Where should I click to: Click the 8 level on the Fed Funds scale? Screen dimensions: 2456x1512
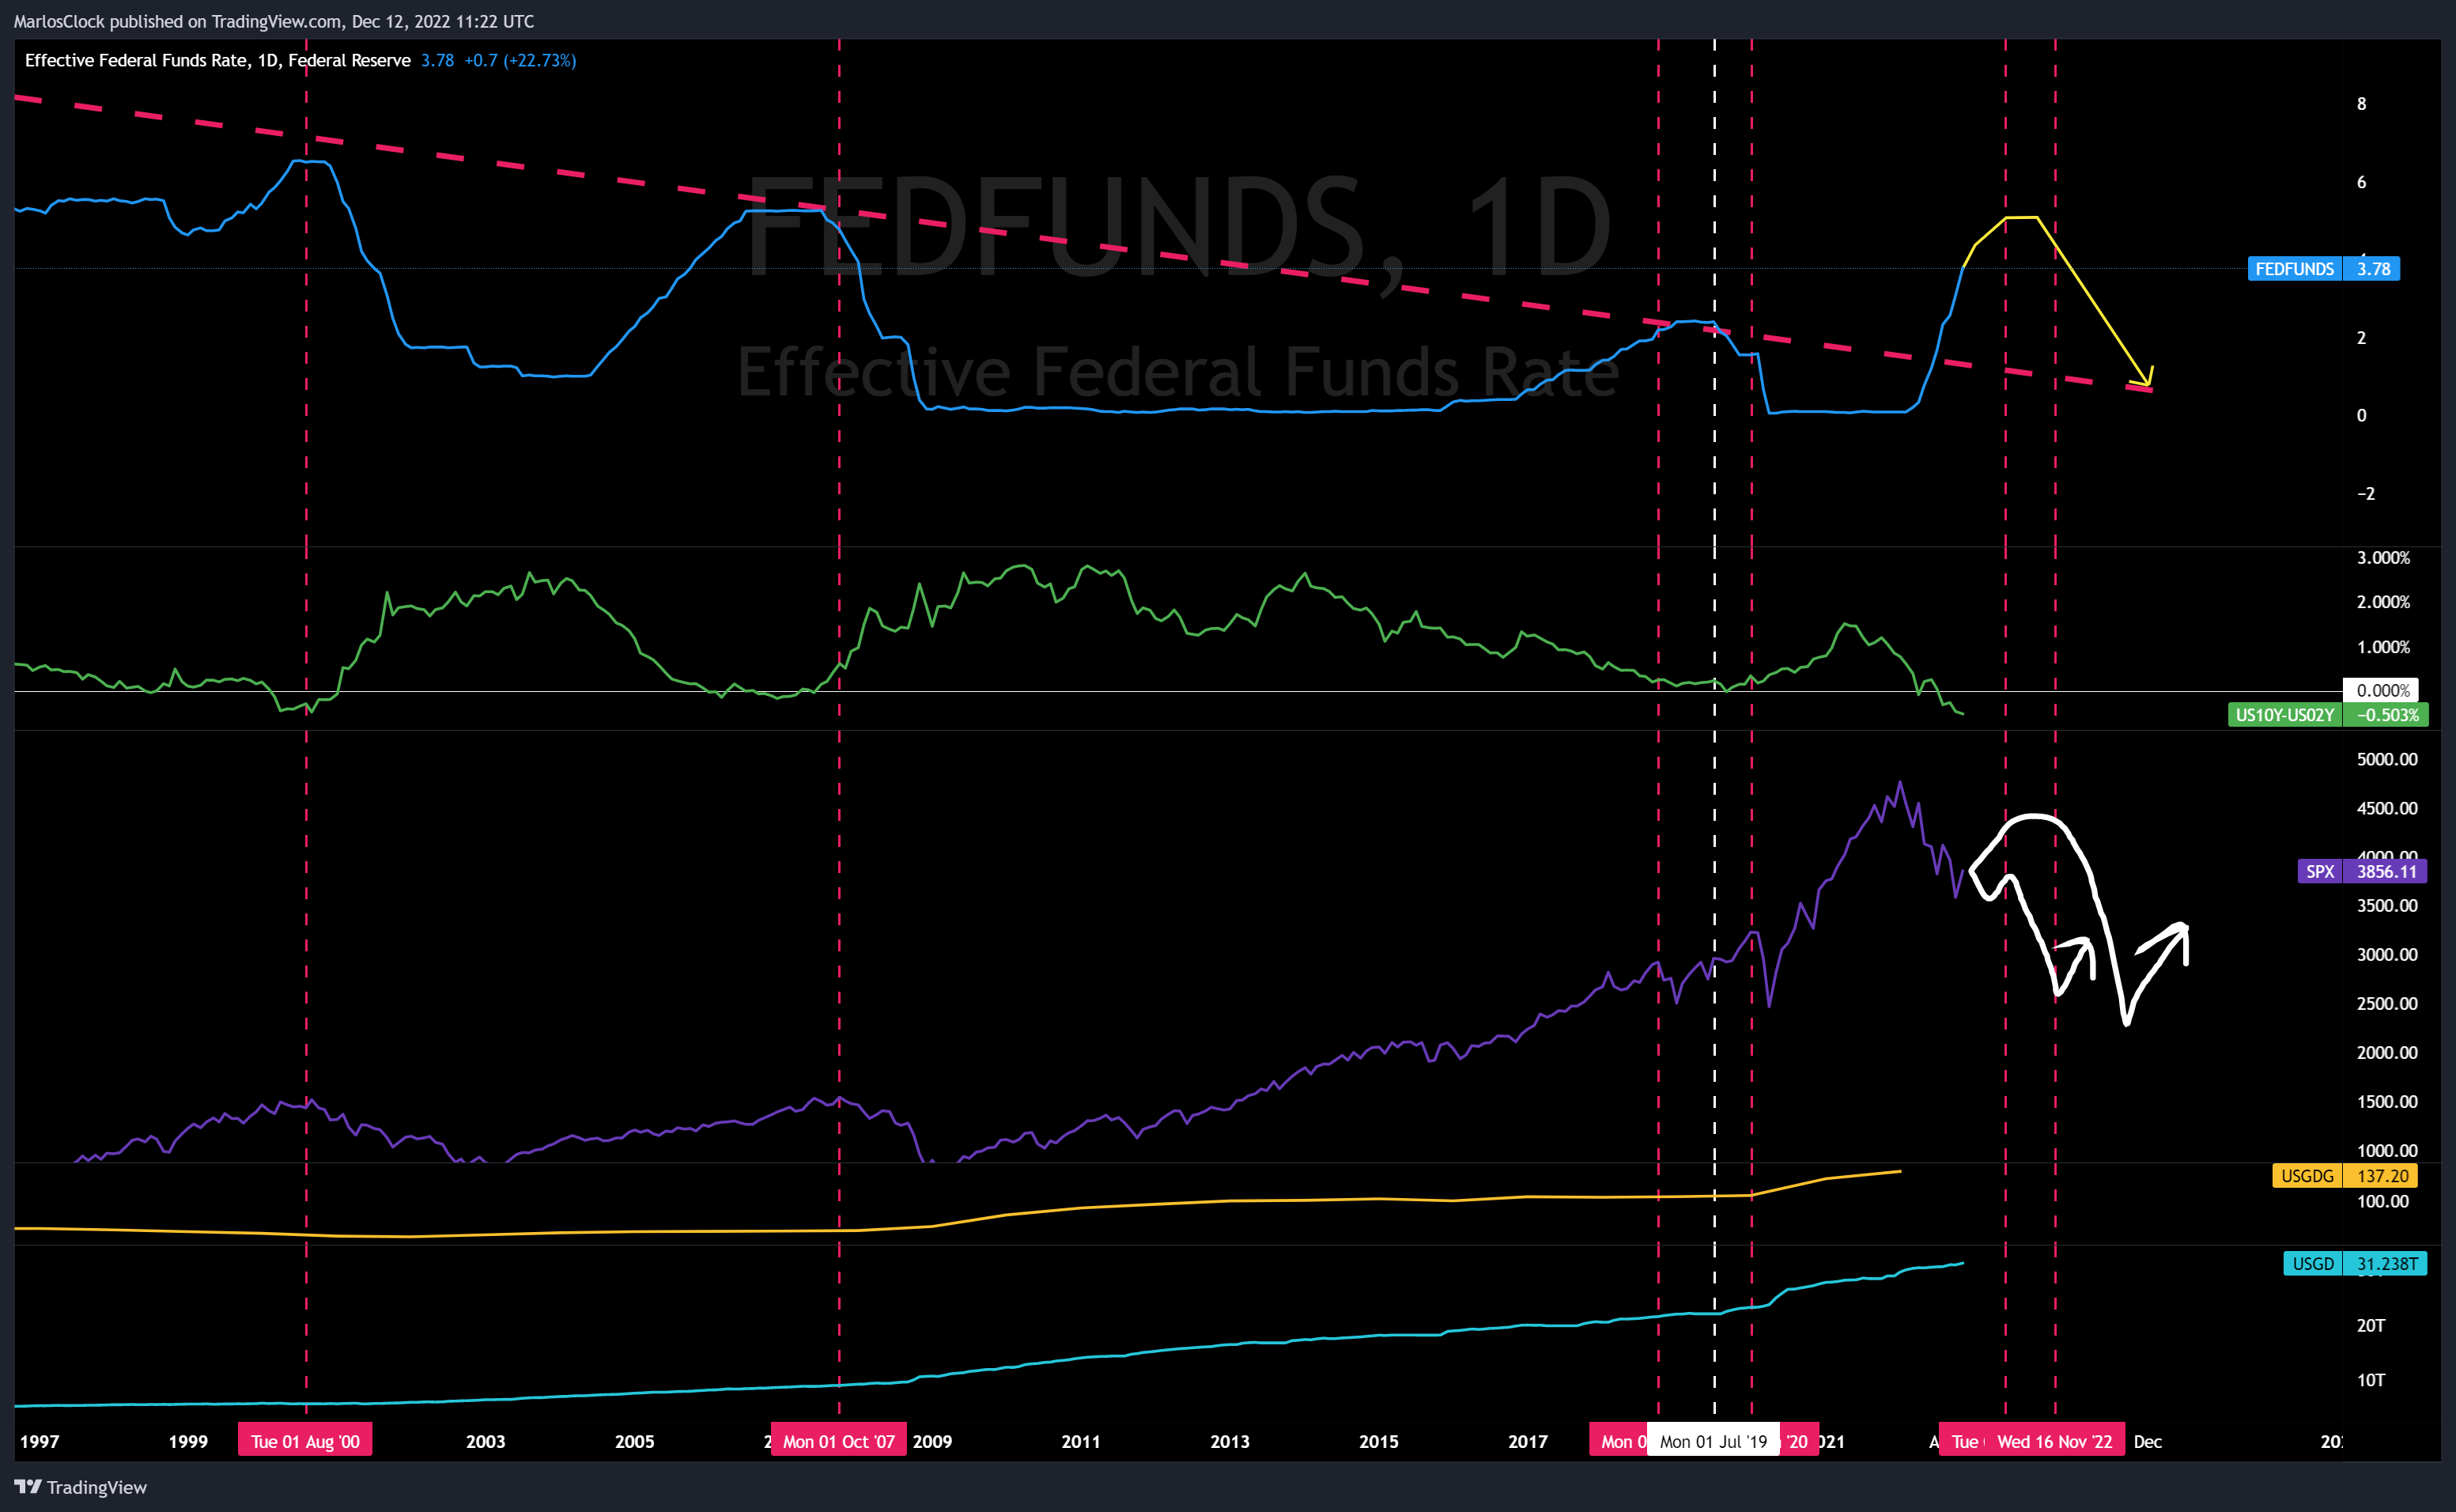[2362, 104]
